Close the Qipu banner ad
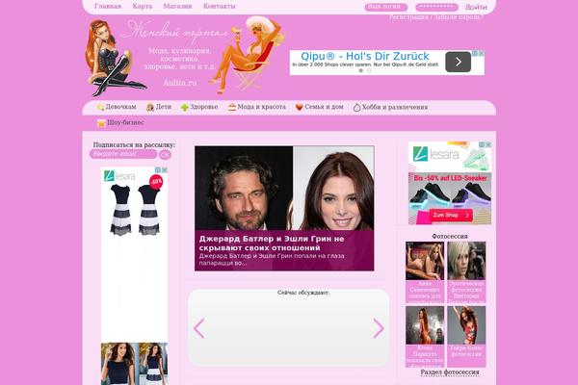This screenshot has height=385, width=578. click(482, 54)
